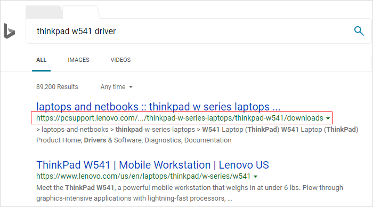Switch to the VIDEOS tab
373x207 pixels.
(120, 60)
